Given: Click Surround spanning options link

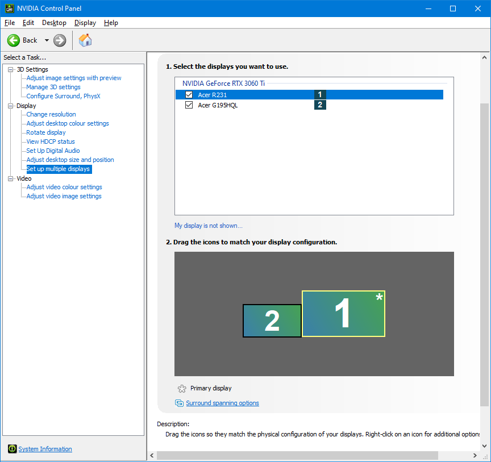Looking at the screenshot, I should [222, 403].
